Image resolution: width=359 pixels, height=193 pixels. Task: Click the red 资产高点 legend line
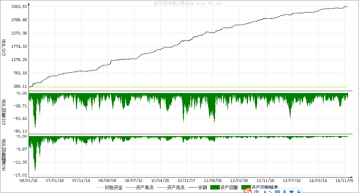coord(130,187)
